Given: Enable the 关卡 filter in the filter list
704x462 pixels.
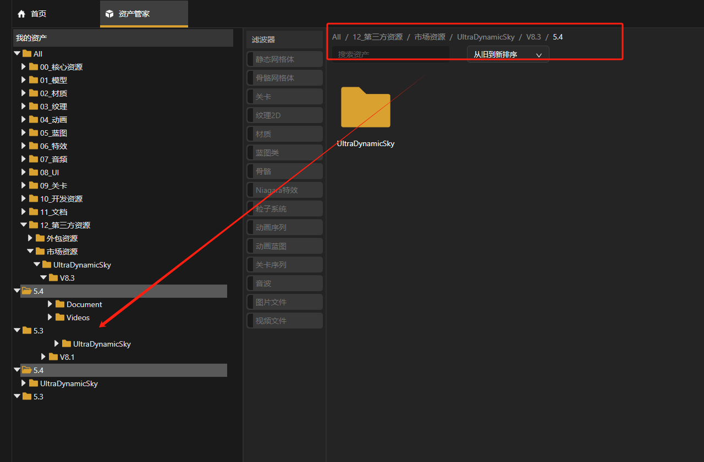Looking at the screenshot, I should pyautogui.click(x=284, y=97).
